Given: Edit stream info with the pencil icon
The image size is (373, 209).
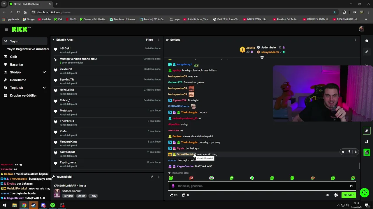Looking at the screenshot, I should [152, 176].
